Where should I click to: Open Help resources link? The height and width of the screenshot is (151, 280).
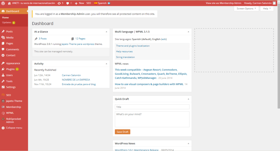[124, 52]
